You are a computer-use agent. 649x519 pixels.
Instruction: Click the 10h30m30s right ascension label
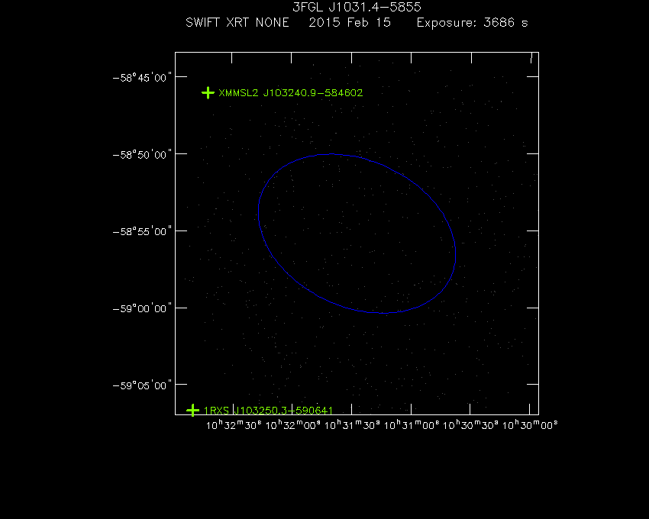(x=470, y=425)
